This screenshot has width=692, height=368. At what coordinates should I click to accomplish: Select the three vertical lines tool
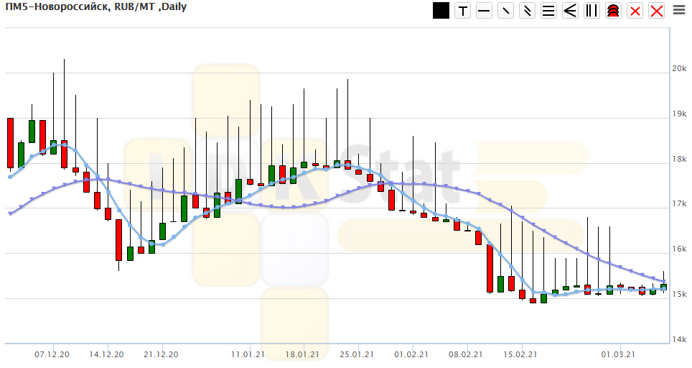click(592, 11)
